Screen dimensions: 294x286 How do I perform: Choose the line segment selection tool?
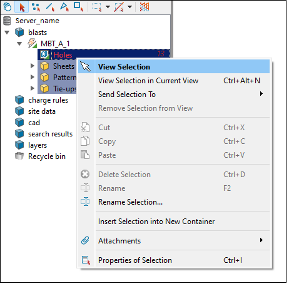[50, 7]
